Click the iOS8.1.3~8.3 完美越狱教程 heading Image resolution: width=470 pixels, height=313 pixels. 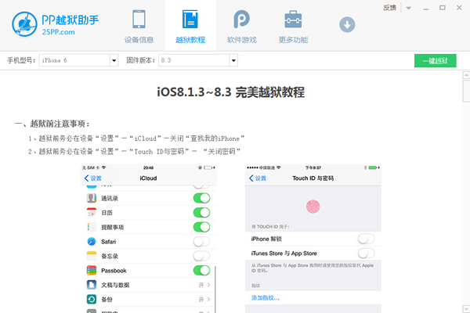tap(231, 92)
